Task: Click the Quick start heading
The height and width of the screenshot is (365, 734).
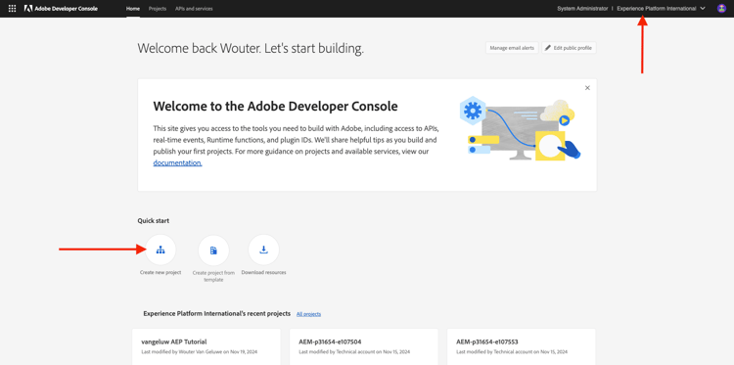Action: (154, 221)
